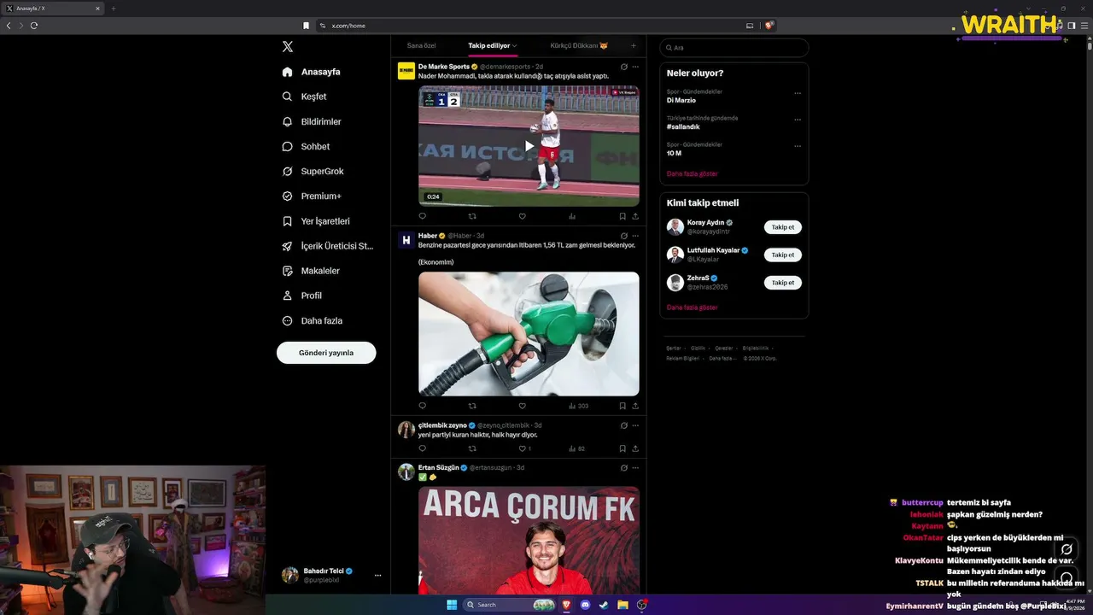Open Steam from the taskbar

(x=604, y=605)
